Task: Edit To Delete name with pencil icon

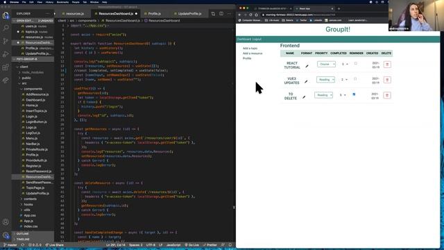Action: coord(304,97)
